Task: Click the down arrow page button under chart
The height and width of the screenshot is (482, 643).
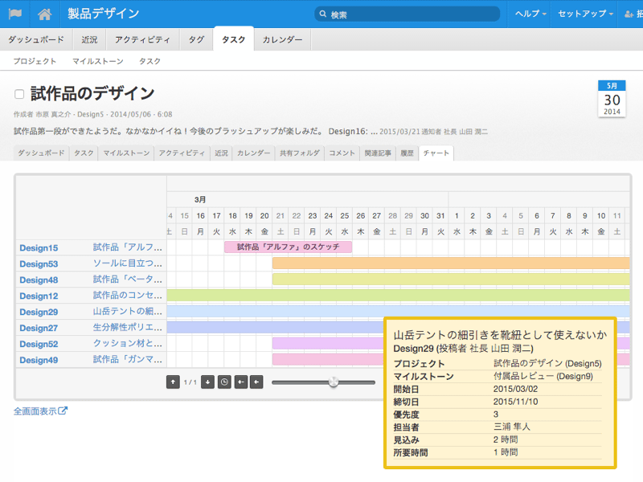Action: (207, 382)
